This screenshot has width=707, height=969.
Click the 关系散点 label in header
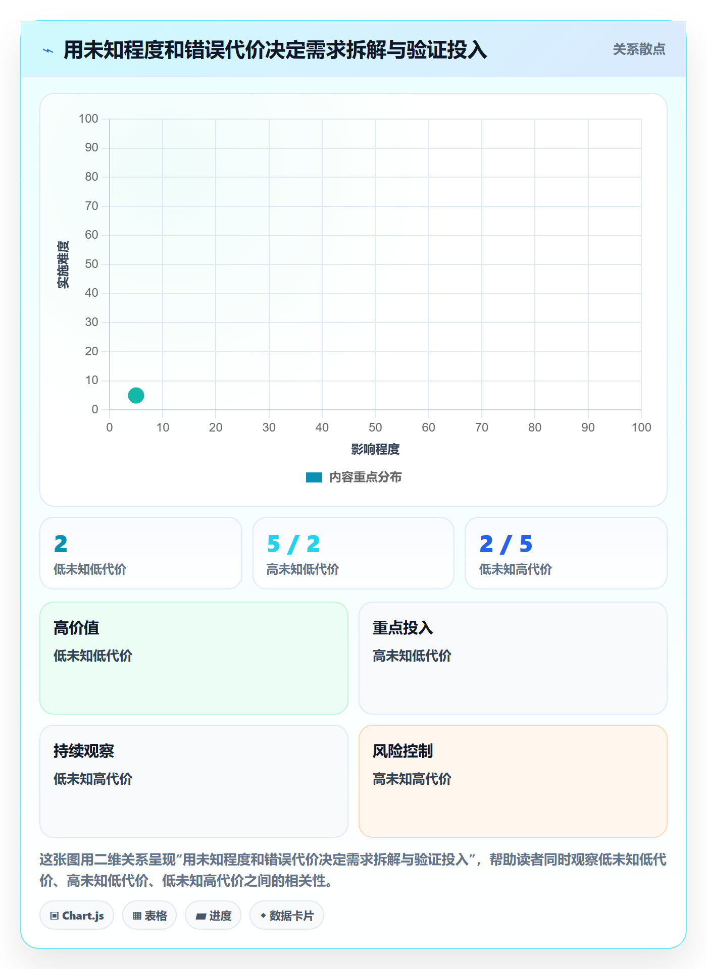click(x=639, y=49)
